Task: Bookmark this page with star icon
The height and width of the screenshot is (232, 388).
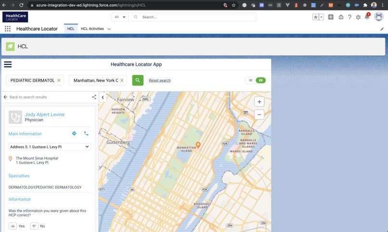Action: click(233, 5)
